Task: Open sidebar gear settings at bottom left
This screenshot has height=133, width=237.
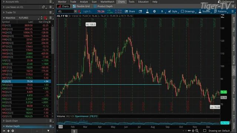Action: (13, 131)
